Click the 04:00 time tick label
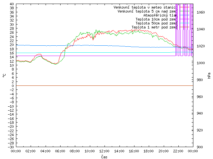 tap(45, 151)
